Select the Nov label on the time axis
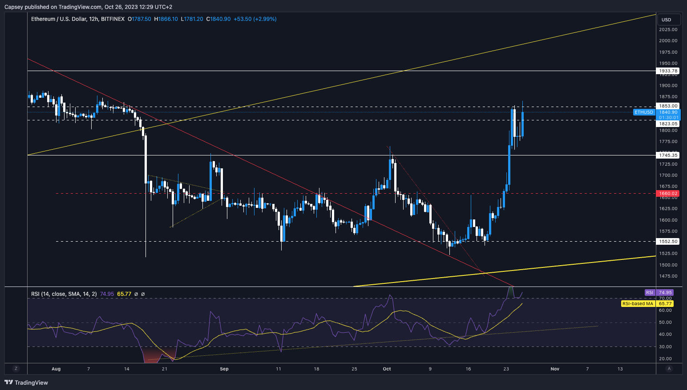This screenshot has width=687, height=390. [554, 369]
